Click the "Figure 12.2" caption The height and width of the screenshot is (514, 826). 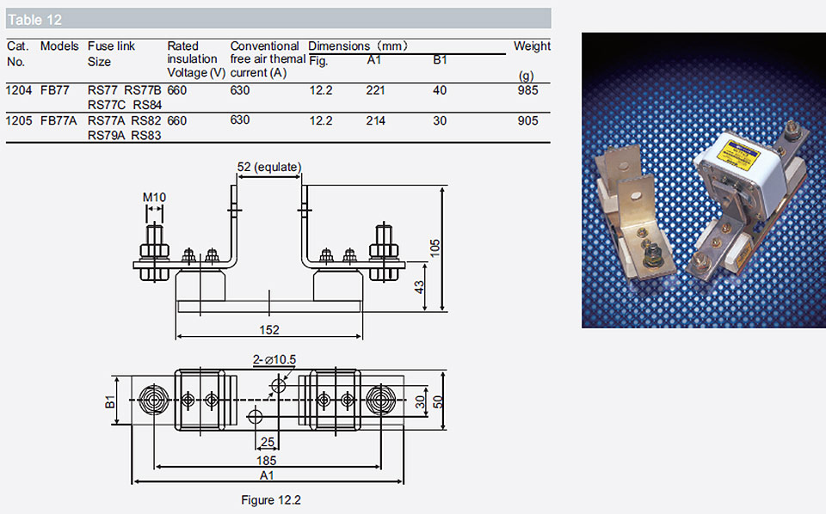[271, 499]
